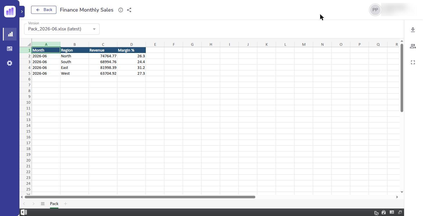Select revenue value 81998.39
The height and width of the screenshot is (216, 427).
tap(103, 67)
